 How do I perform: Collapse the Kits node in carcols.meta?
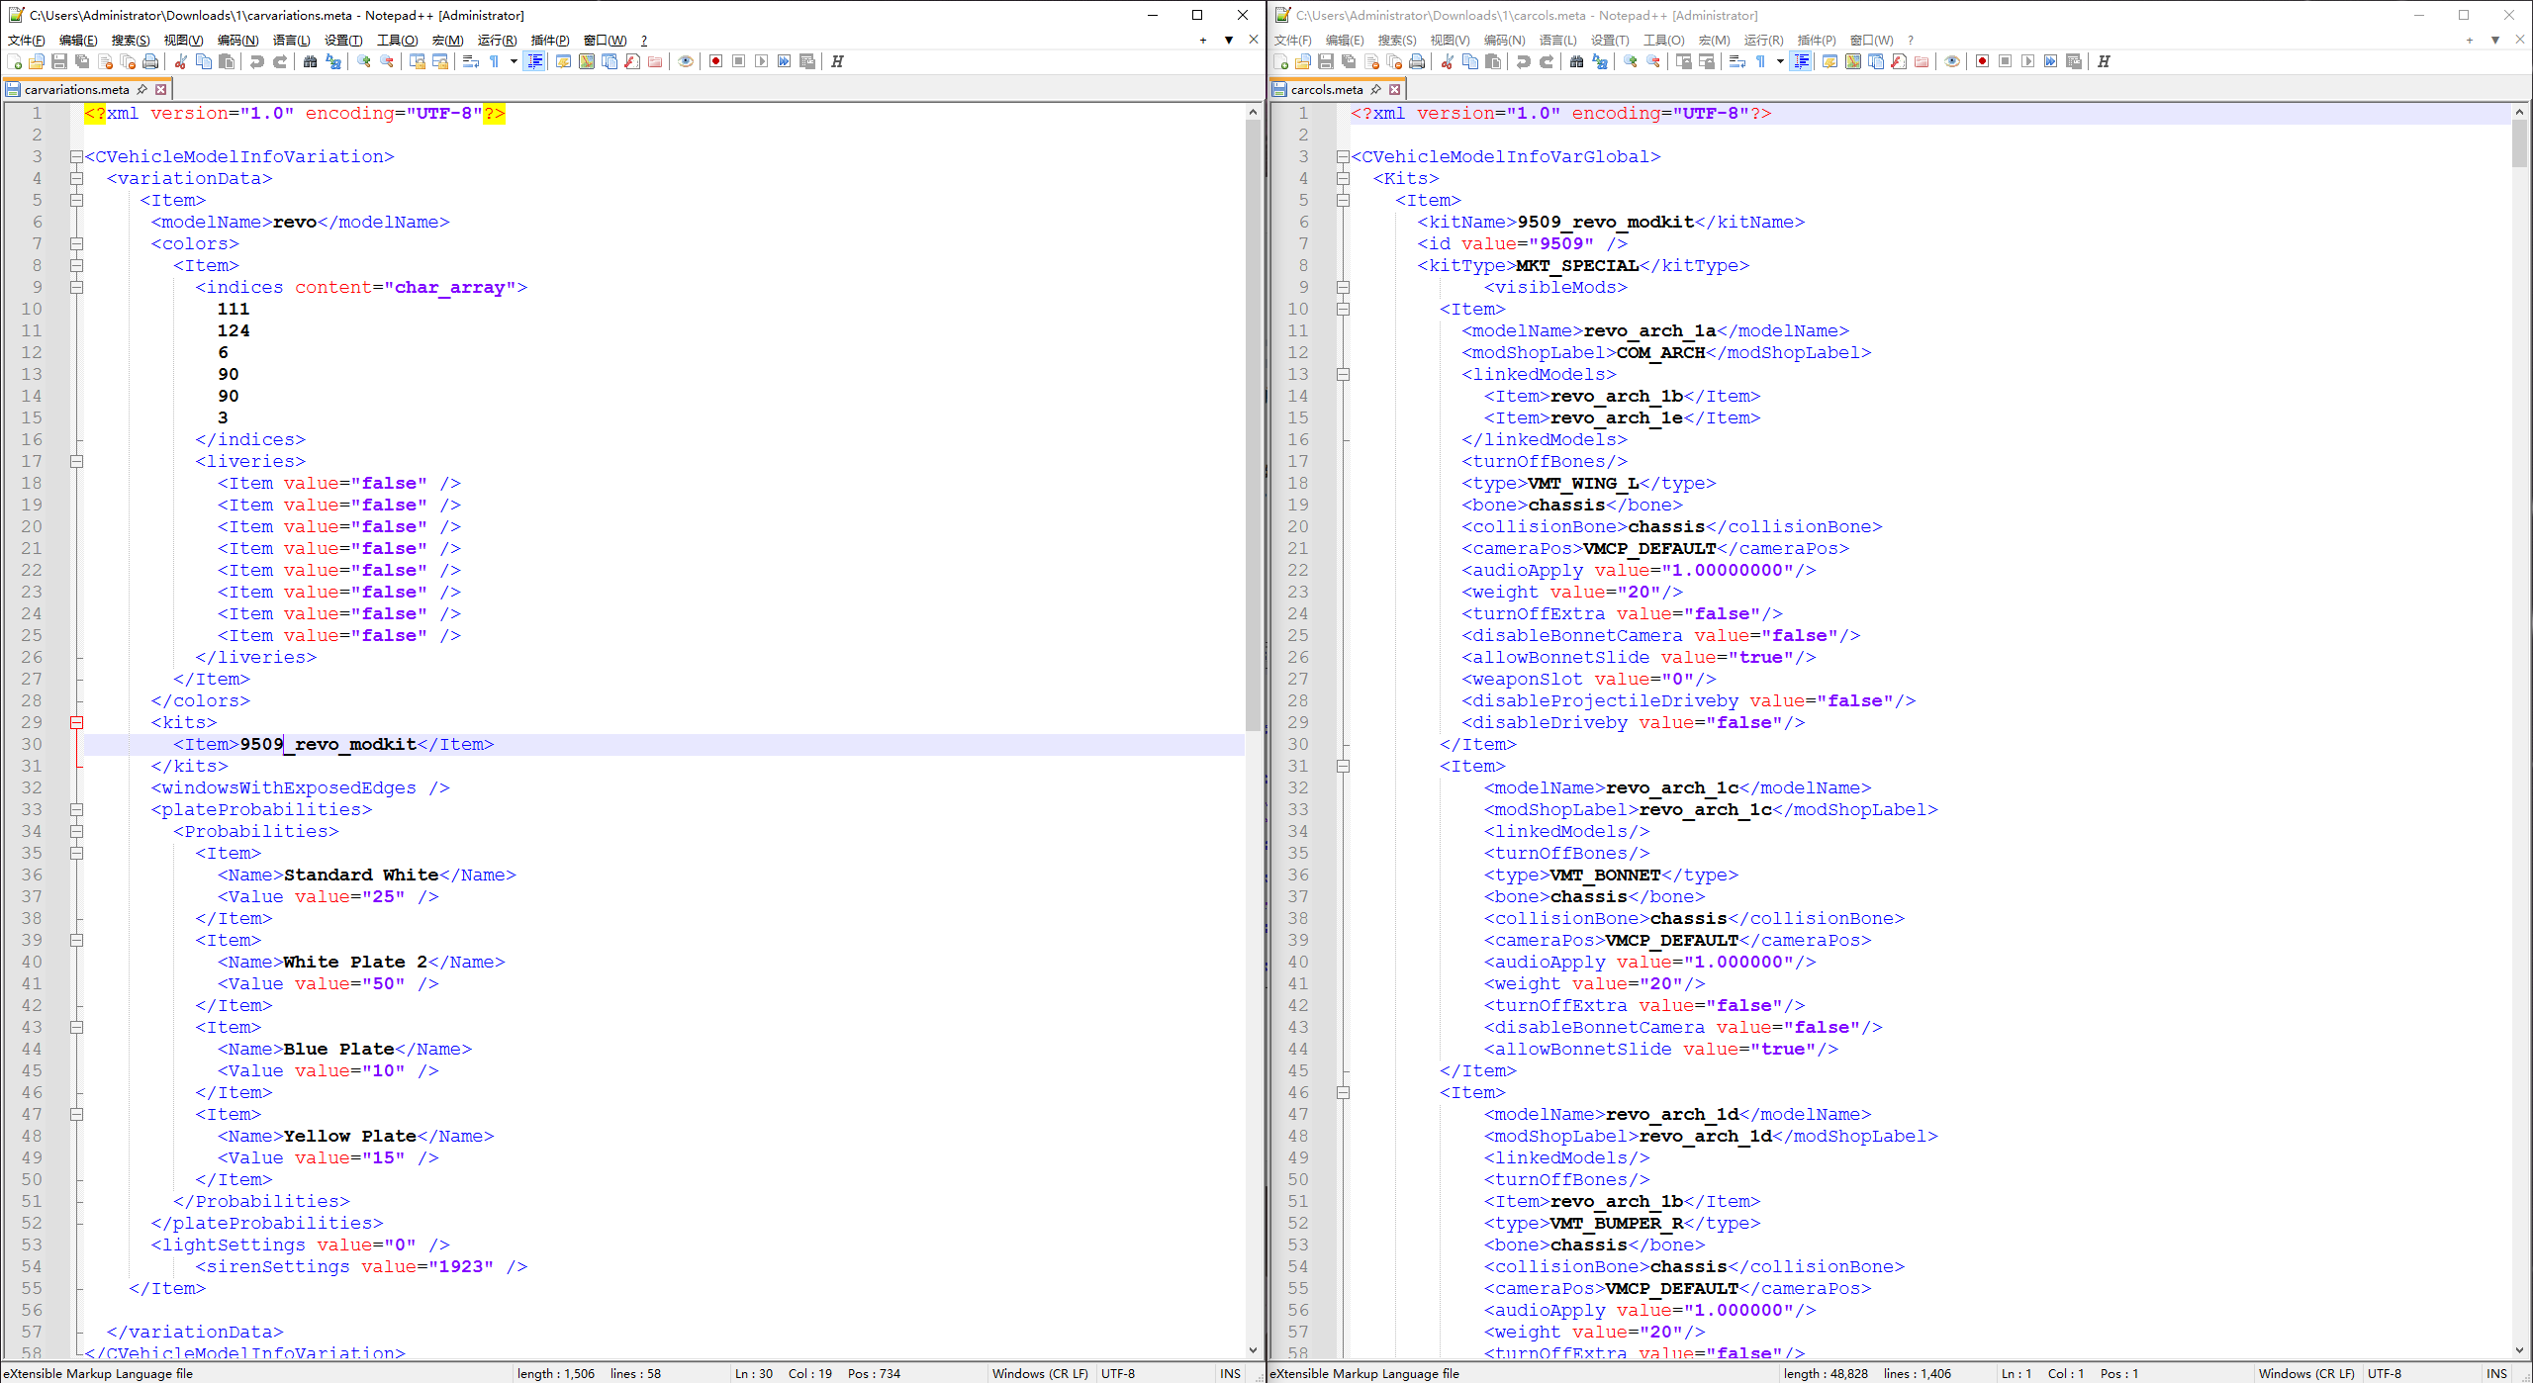click(x=1343, y=178)
